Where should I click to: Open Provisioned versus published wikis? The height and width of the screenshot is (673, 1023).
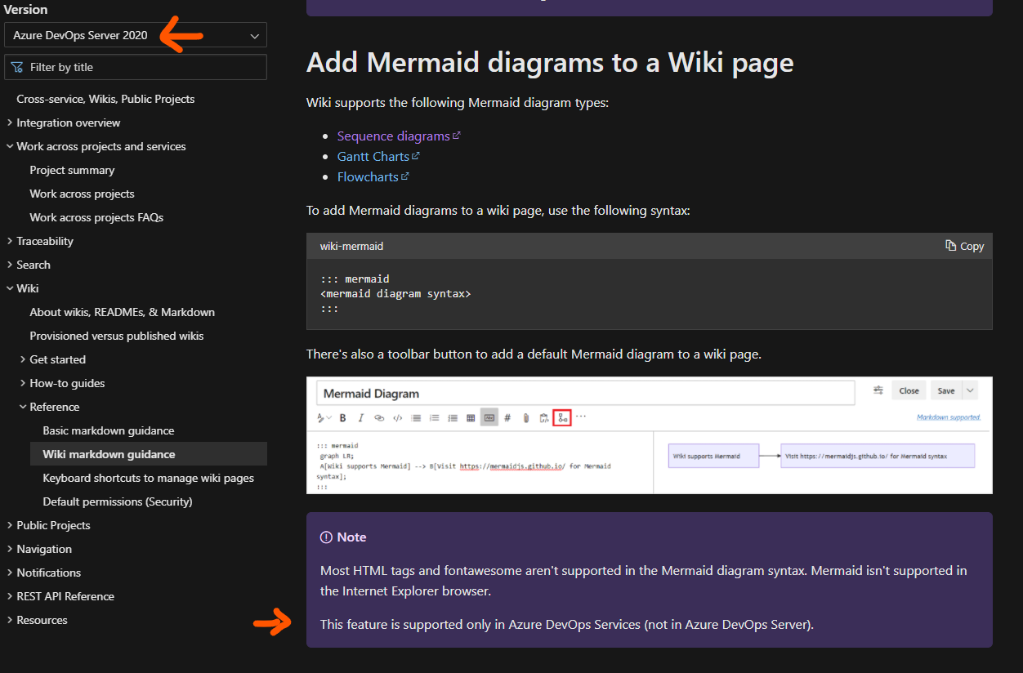pyautogui.click(x=117, y=336)
